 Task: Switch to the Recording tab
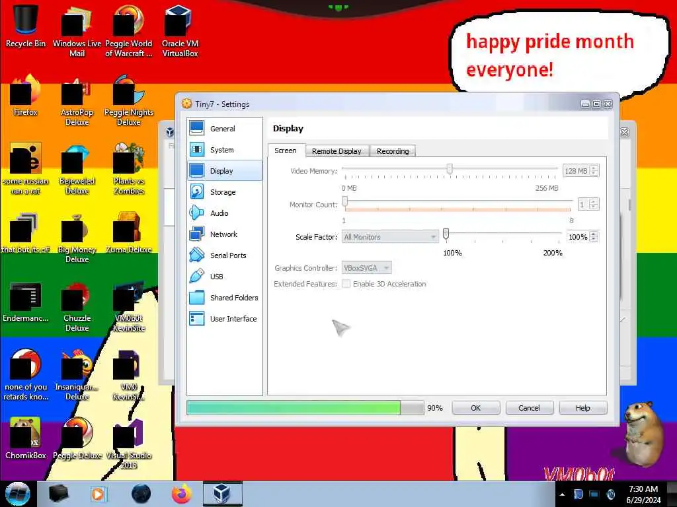pos(393,151)
